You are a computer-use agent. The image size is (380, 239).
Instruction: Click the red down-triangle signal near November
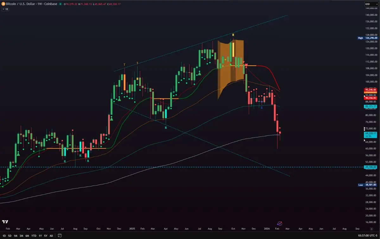tap(246, 65)
